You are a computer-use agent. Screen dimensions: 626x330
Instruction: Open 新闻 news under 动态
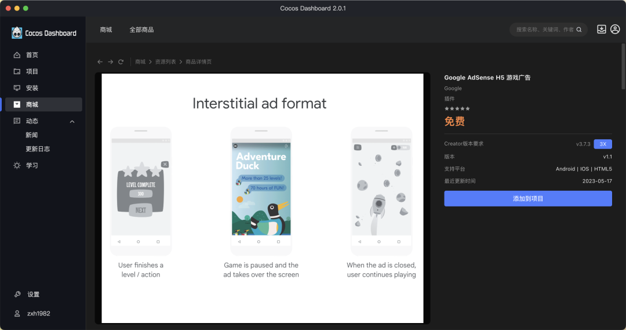coord(31,135)
